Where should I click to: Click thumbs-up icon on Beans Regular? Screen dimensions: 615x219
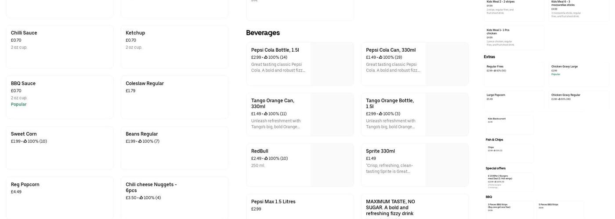pos(140,141)
